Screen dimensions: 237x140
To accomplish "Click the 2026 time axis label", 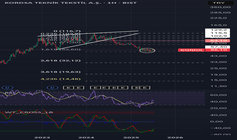I will [x=175, y=137].
